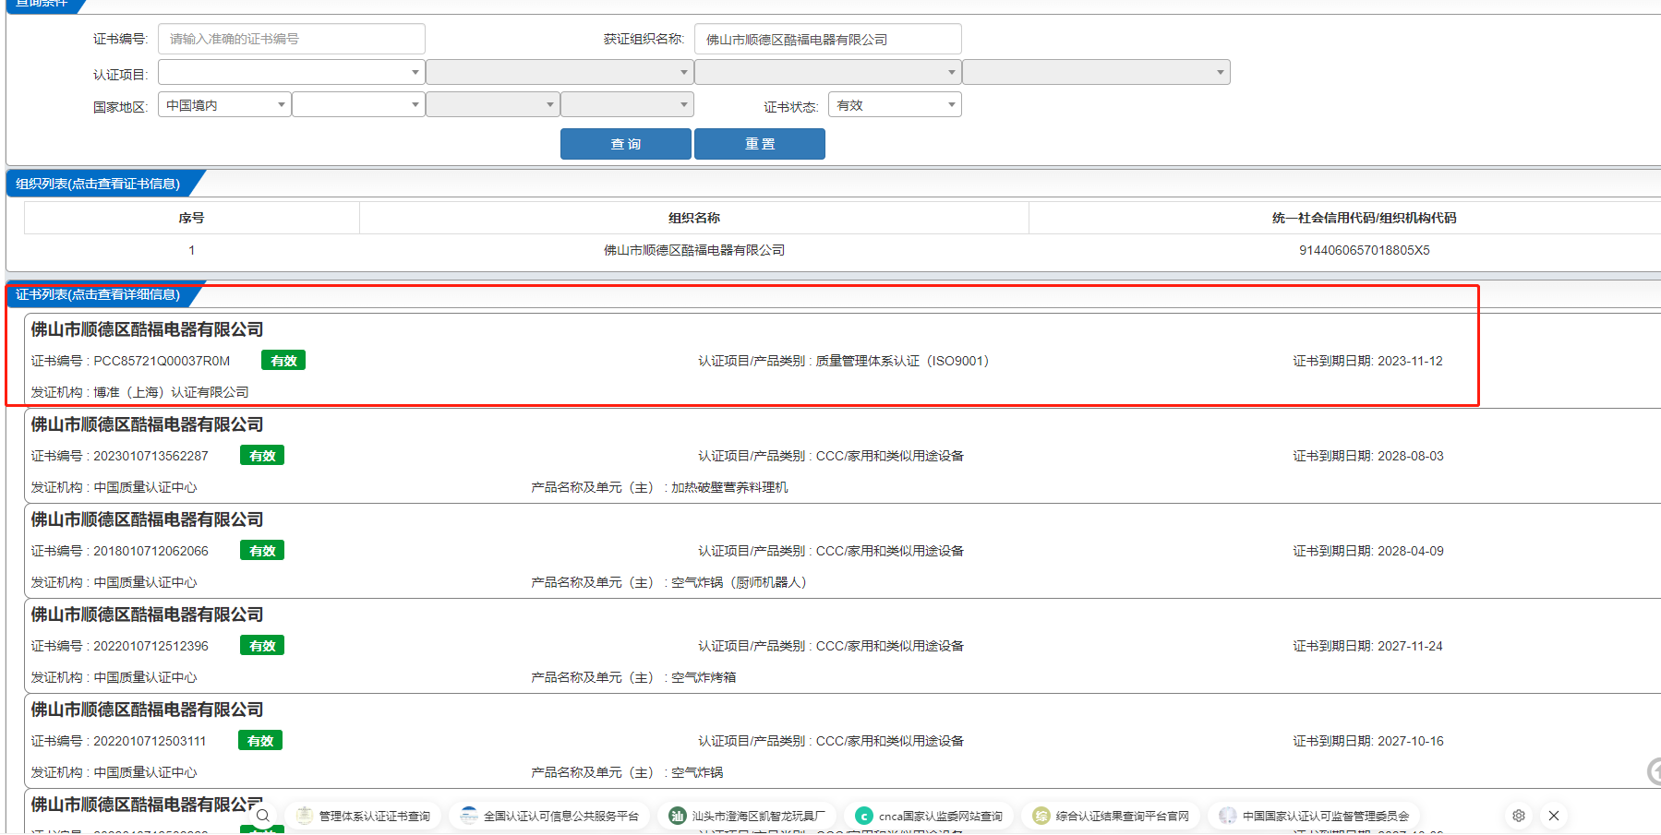
Task: Open the 证书状态 dropdown showing 有效
Action: pyautogui.click(x=895, y=105)
